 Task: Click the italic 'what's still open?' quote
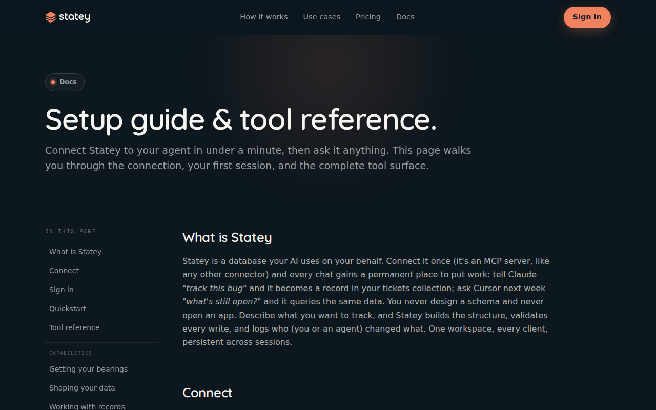tap(222, 301)
